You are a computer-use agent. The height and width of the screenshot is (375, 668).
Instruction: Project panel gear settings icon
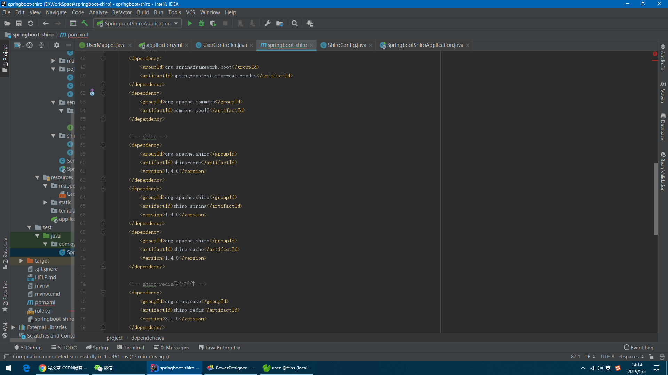(x=57, y=45)
